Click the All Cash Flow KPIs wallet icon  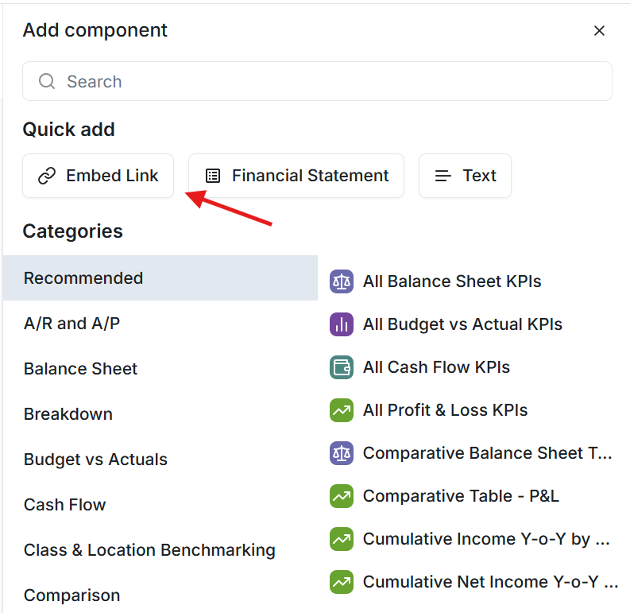342,367
